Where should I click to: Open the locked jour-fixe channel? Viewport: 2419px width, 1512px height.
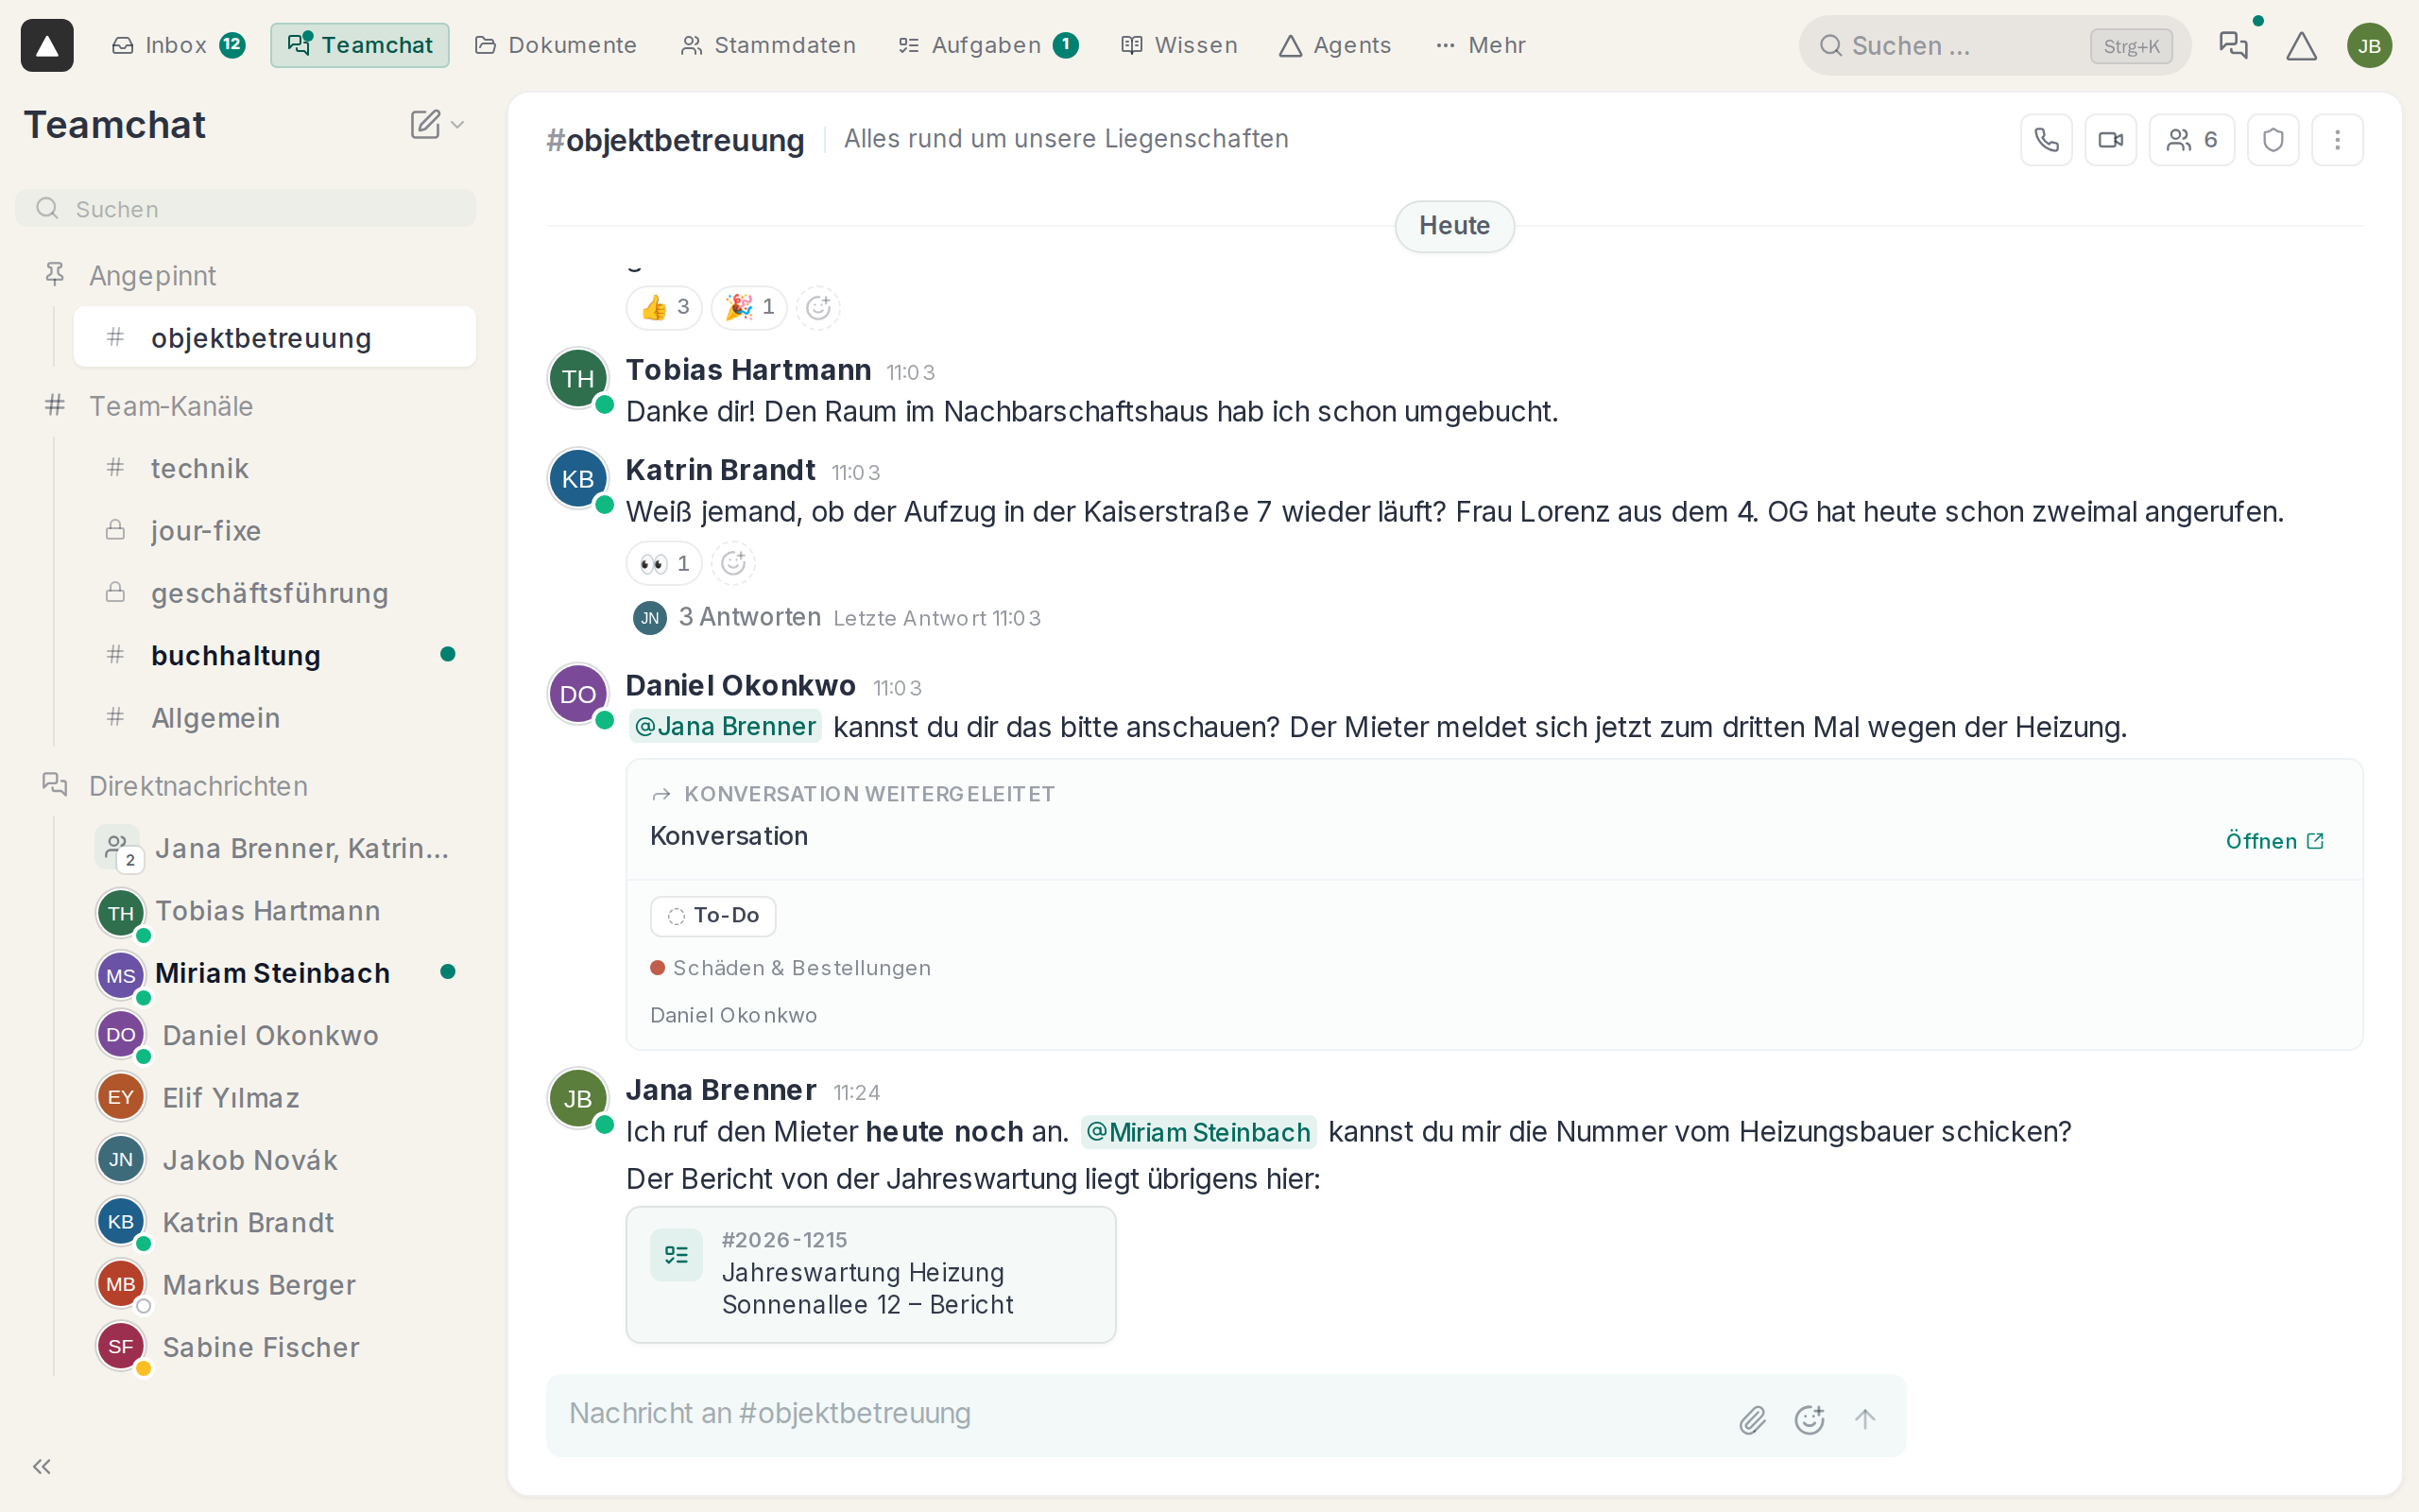tap(275, 531)
